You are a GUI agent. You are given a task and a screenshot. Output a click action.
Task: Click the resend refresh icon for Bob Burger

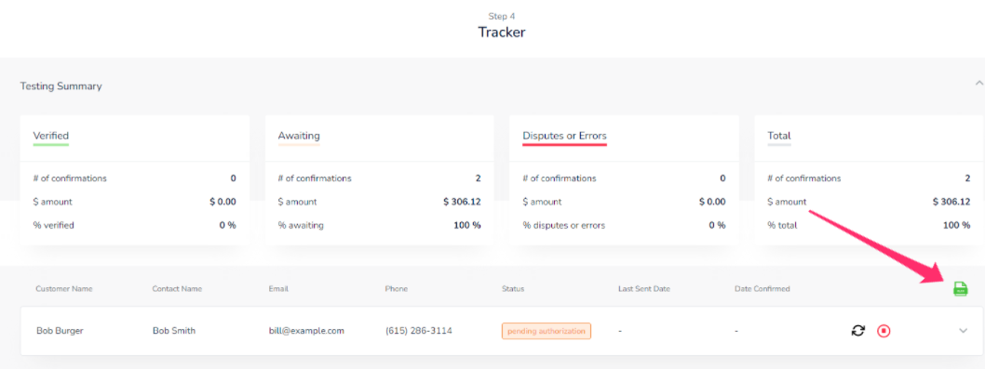tap(857, 330)
